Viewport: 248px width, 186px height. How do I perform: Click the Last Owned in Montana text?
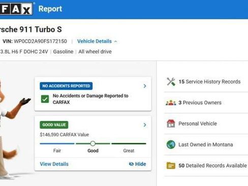click(206, 144)
